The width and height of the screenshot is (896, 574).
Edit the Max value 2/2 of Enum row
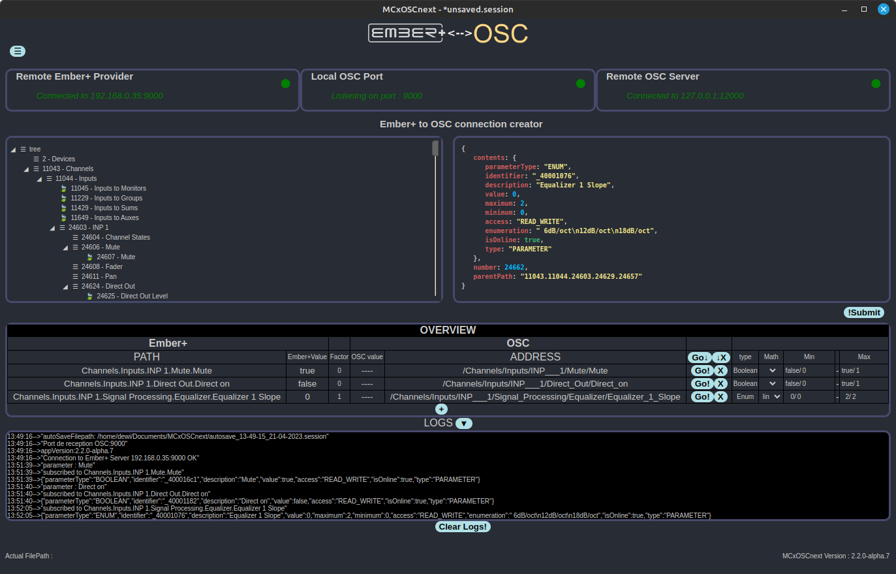pos(863,396)
